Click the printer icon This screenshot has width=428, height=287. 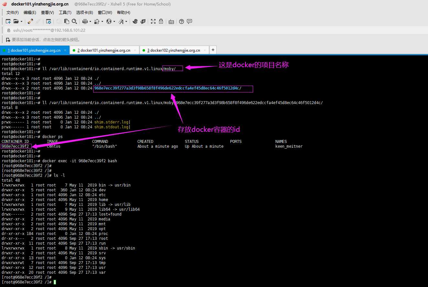tap(85, 21)
